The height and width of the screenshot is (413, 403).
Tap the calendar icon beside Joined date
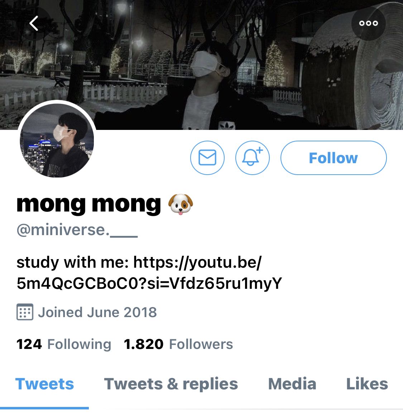click(25, 312)
